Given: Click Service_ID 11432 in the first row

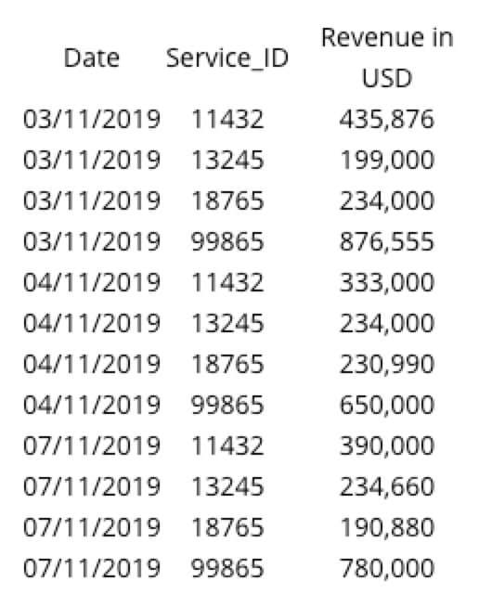Looking at the screenshot, I should (227, 119).
